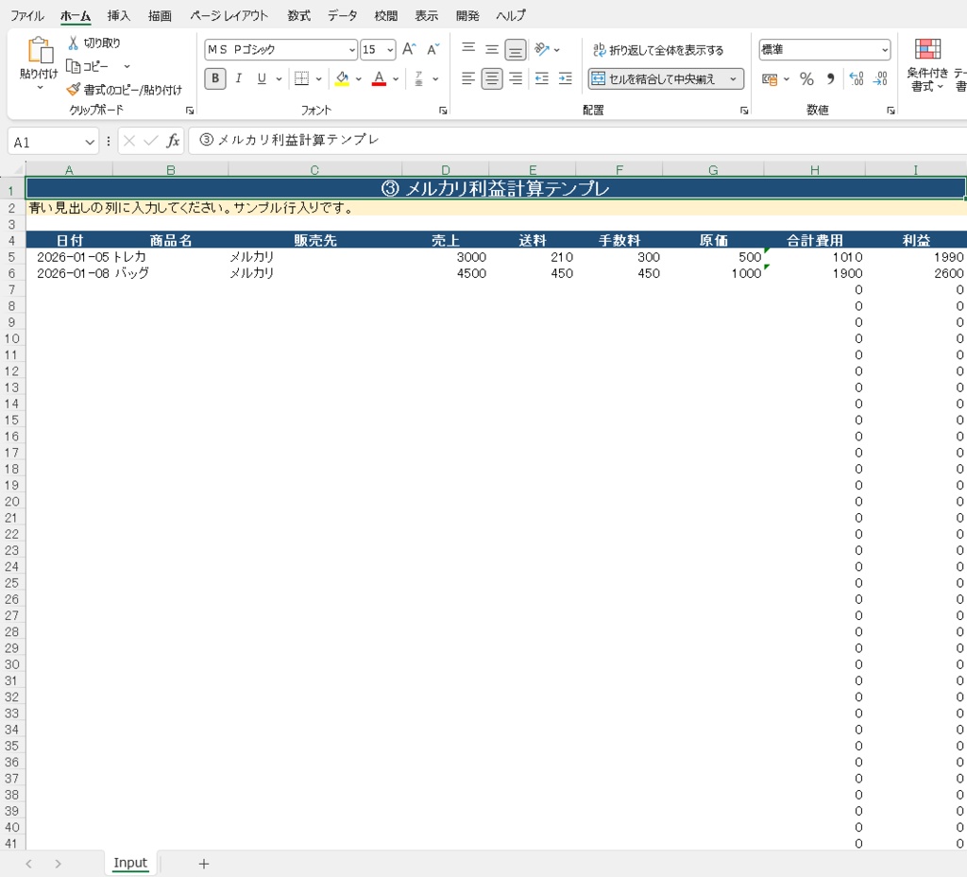Expand the underline style arrow

point(279,78)
